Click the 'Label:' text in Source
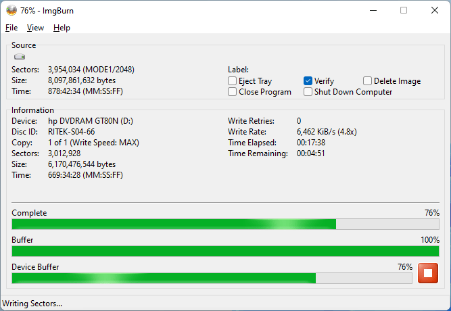The width and height of the screenshot is (451, 311). pos(238,70)
